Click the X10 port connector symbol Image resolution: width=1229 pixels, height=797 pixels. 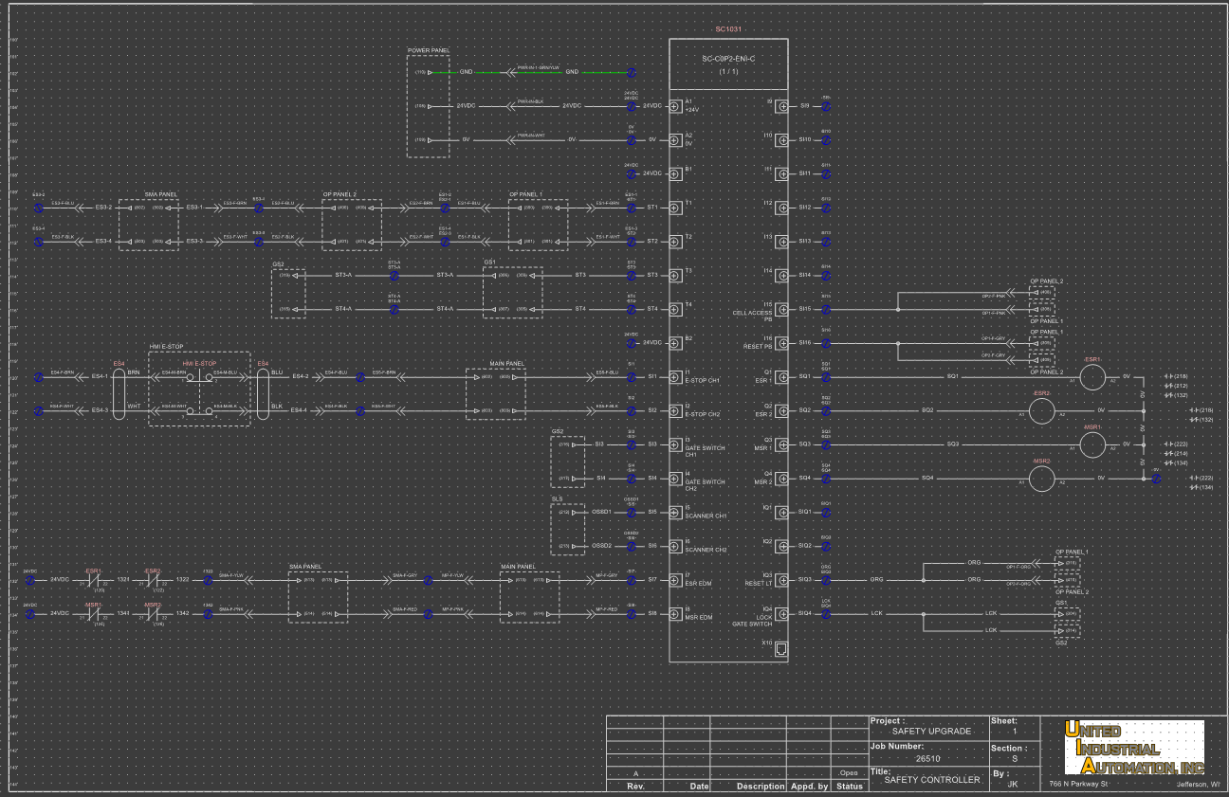coord(780,648)
